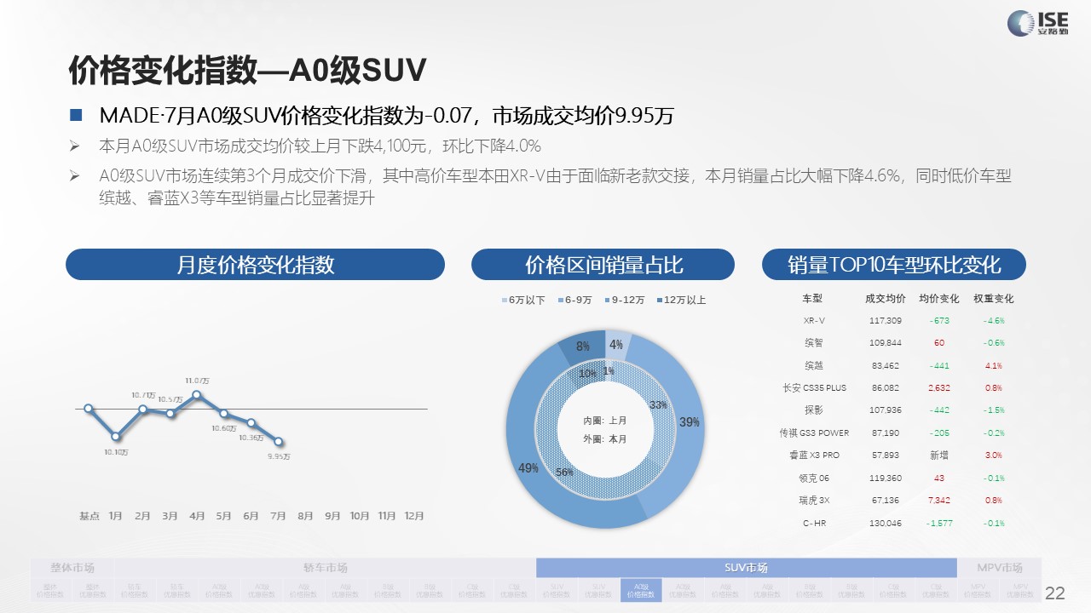Select the 长安 CS35 PLUS row name

pos(814,388)
